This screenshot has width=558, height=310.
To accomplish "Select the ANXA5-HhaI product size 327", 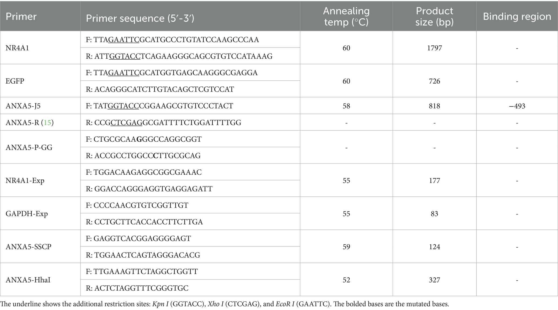I will tap(434, 280).
